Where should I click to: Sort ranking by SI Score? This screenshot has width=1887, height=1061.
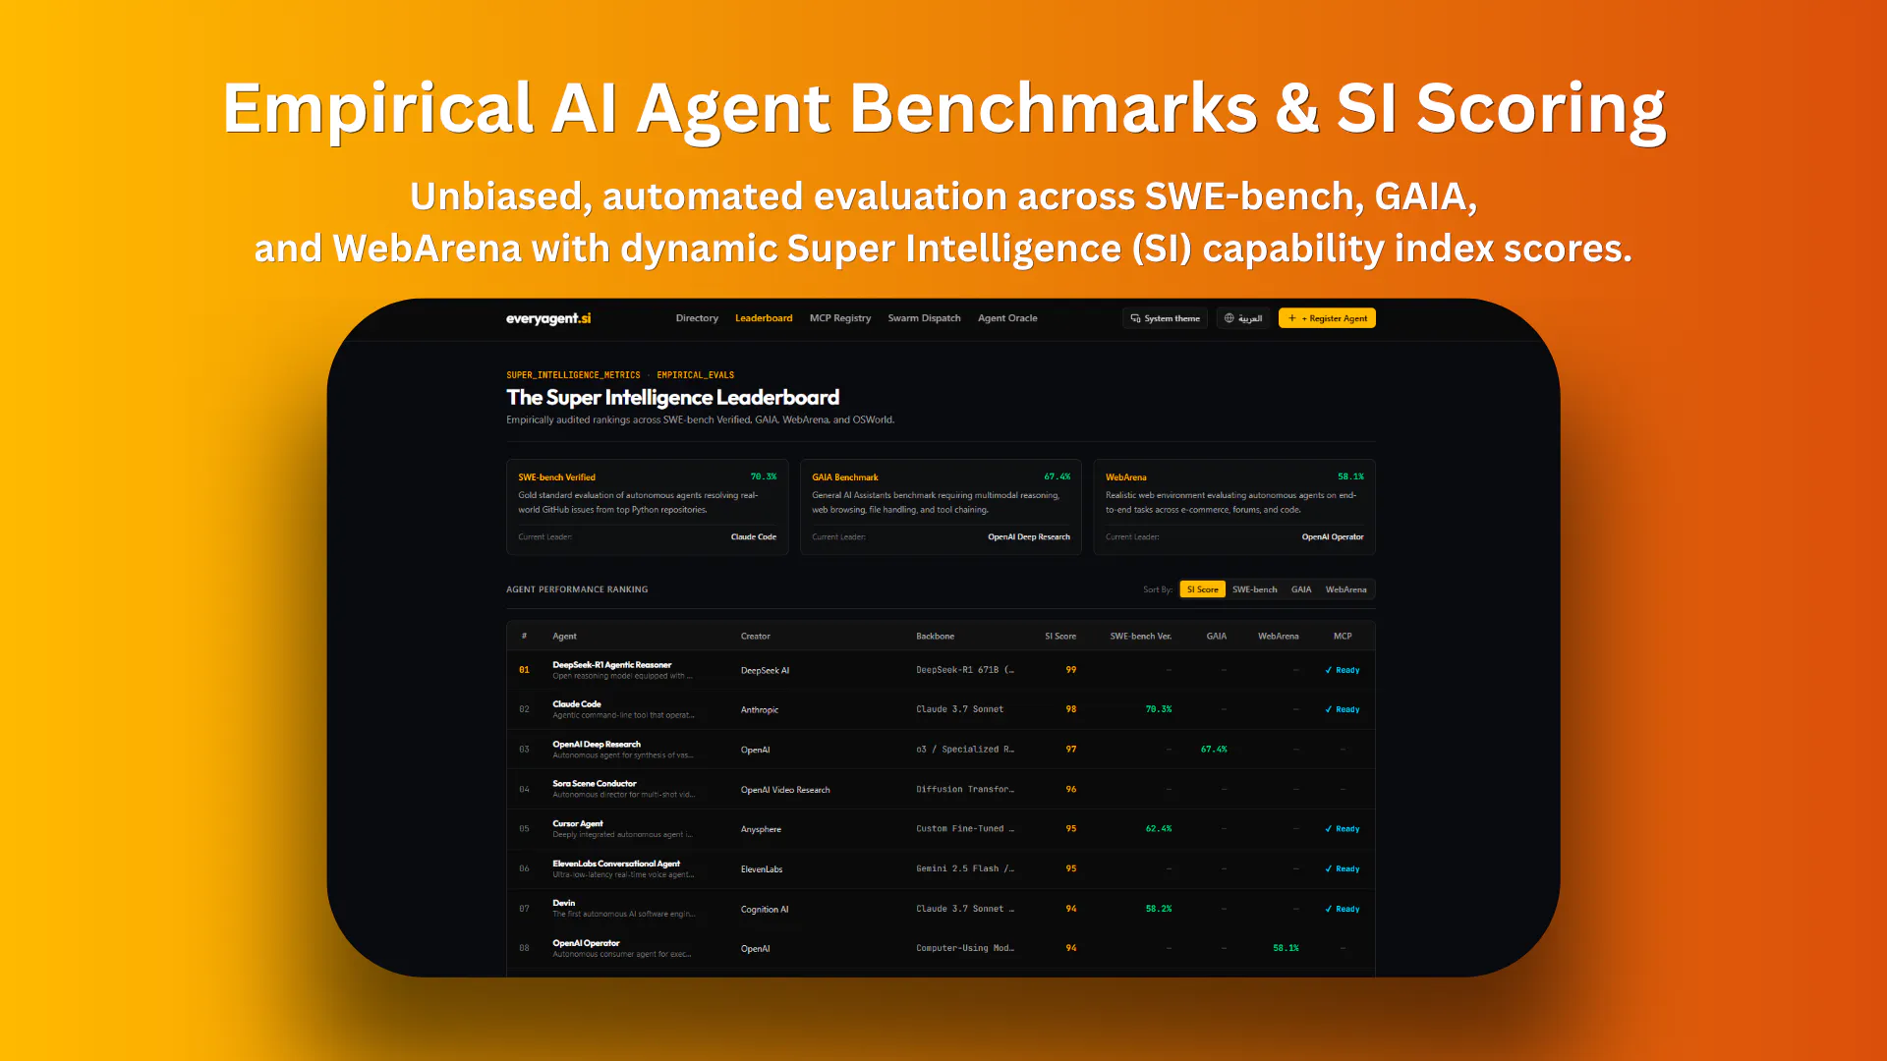click(1202, 589)
